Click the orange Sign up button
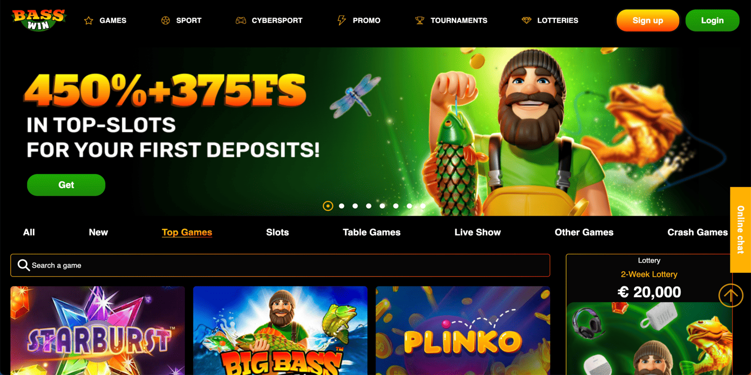This screenshot has width=751, height=375. (x=648, y=21)
